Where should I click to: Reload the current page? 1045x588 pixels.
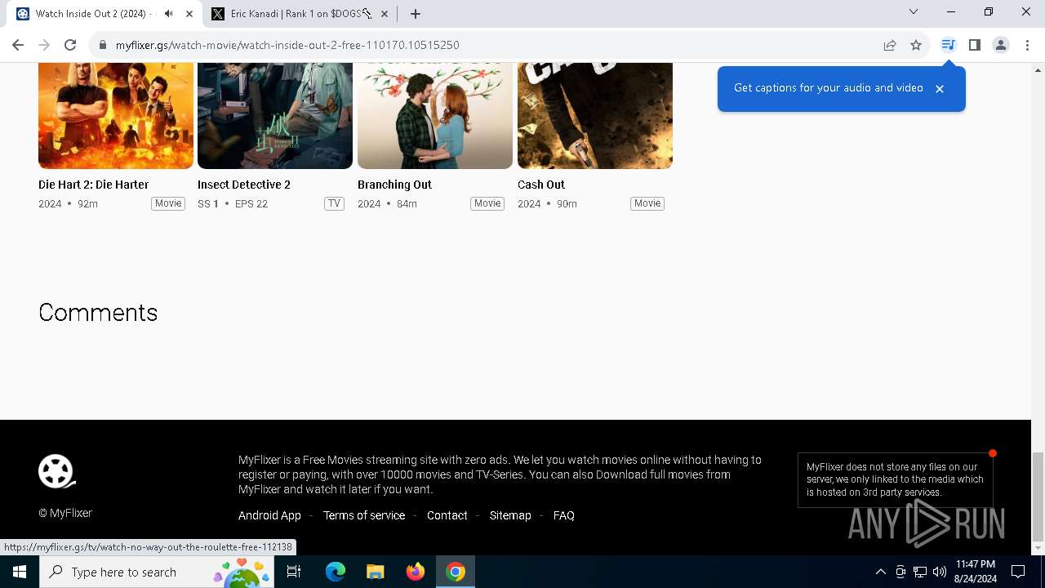point(70,45)
